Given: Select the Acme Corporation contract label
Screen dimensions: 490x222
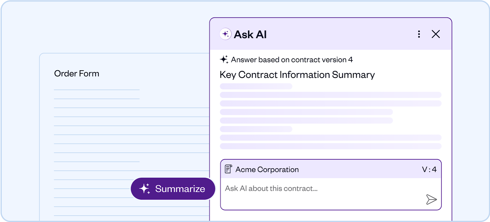Looking at the screenshot, I should pyautogui.click(x=267, y=169).
